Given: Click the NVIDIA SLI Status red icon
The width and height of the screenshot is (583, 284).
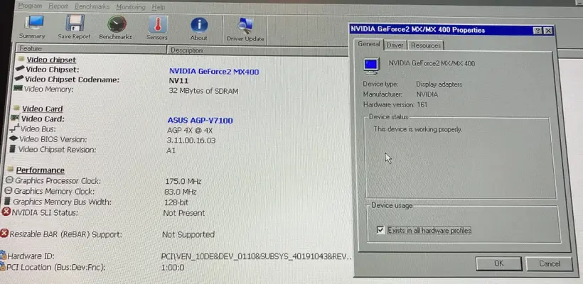Looking at the screenshot, I should click(6, 212).
